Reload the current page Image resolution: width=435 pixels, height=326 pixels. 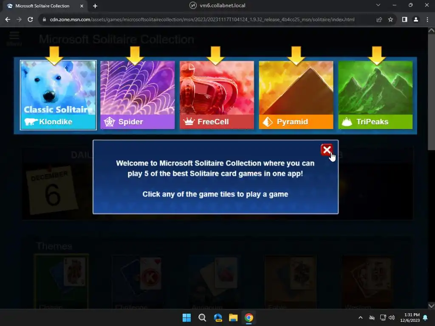pos(30,20)
